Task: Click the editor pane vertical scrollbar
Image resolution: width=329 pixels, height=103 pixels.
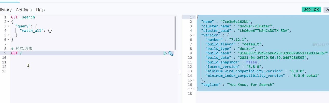Action: pyautogui.click(x=175, y=33)
